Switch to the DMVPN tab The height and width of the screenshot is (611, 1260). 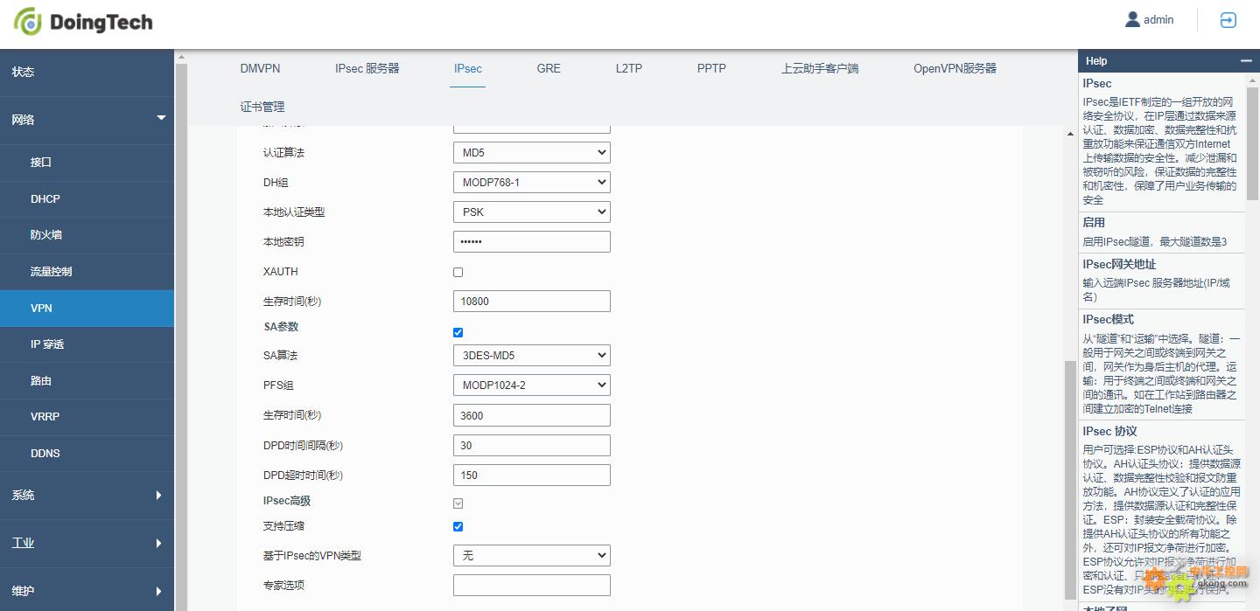click(260, 68)
